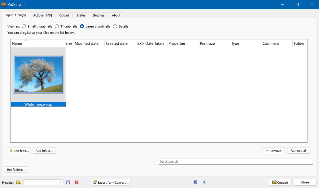Switch to the Output tab
319x188 pixels.
64,15
